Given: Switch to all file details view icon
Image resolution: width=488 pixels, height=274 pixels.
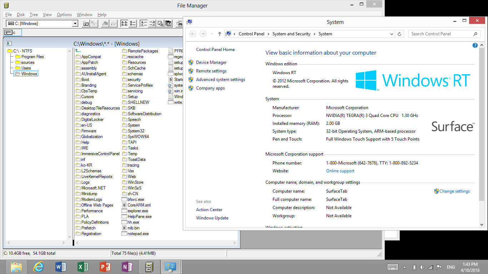Looking at the screenshot, I should [x=132, y=24].
